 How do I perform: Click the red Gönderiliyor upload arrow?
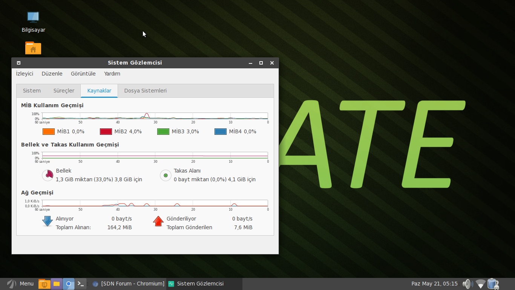pos(158,221)
